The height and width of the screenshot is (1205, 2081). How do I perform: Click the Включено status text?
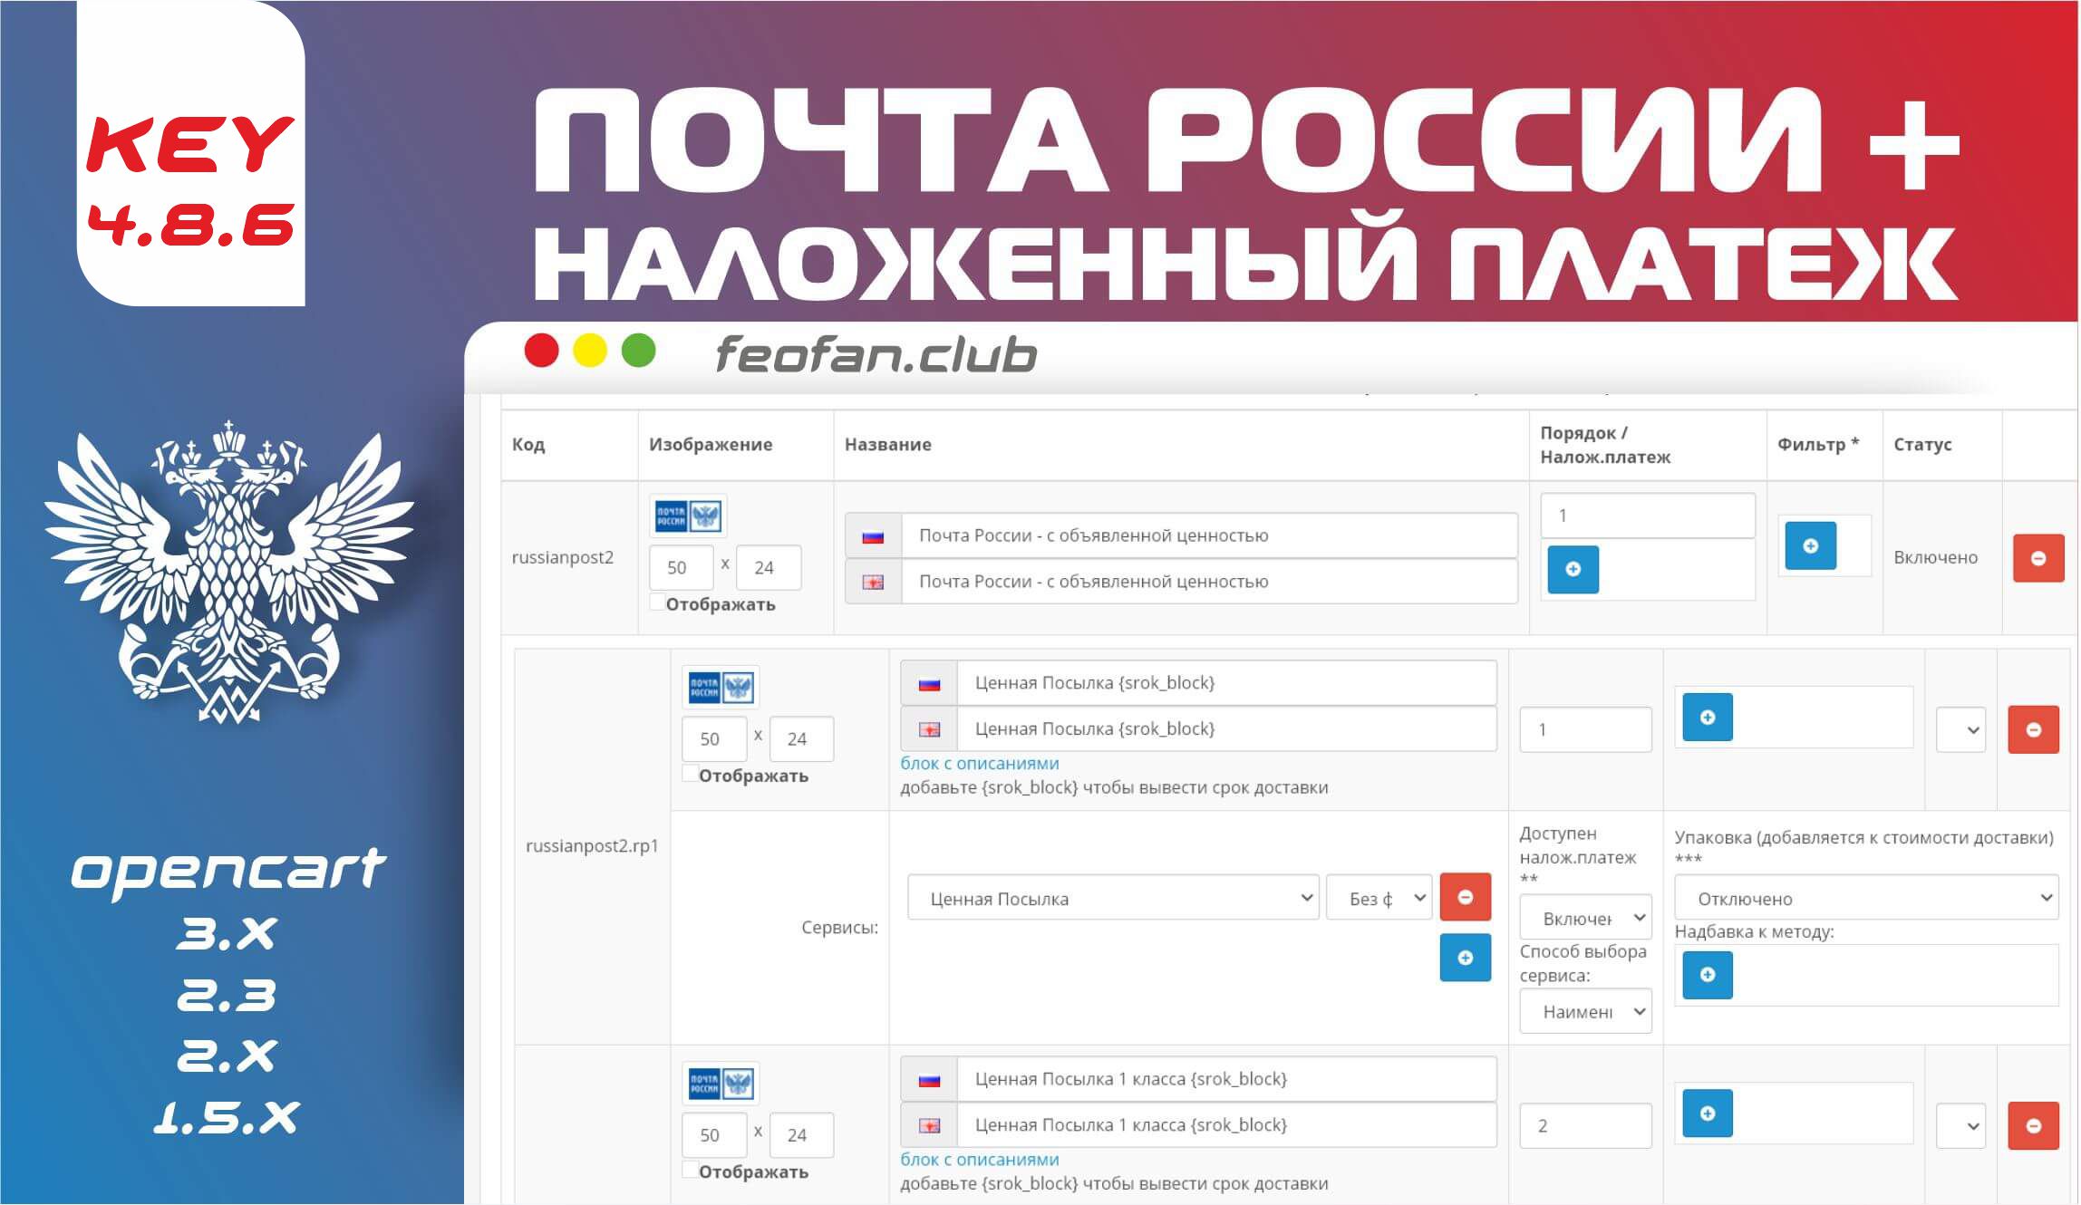tap(1935, 558)
